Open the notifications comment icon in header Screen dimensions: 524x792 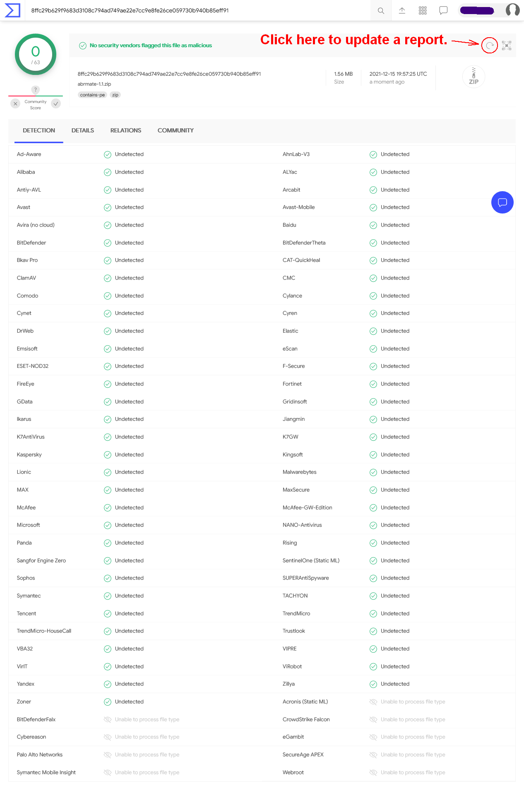pyautogui.click(x=443, y=10)
